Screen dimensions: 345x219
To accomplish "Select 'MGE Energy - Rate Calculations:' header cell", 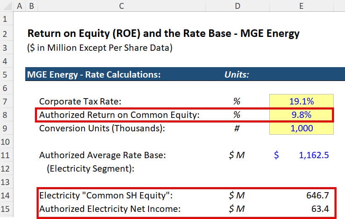I will point(94,75).
